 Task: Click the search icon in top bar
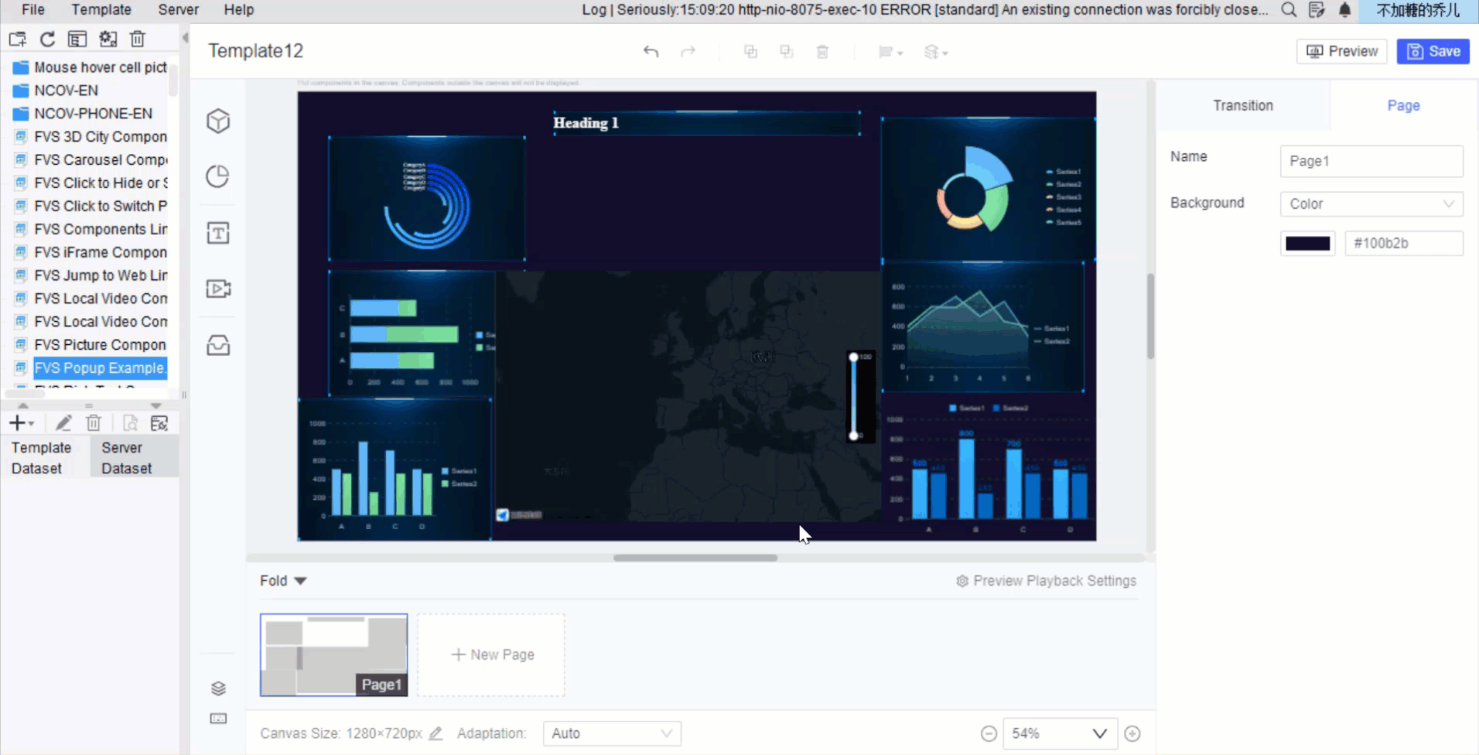[x=1289, y=10]
